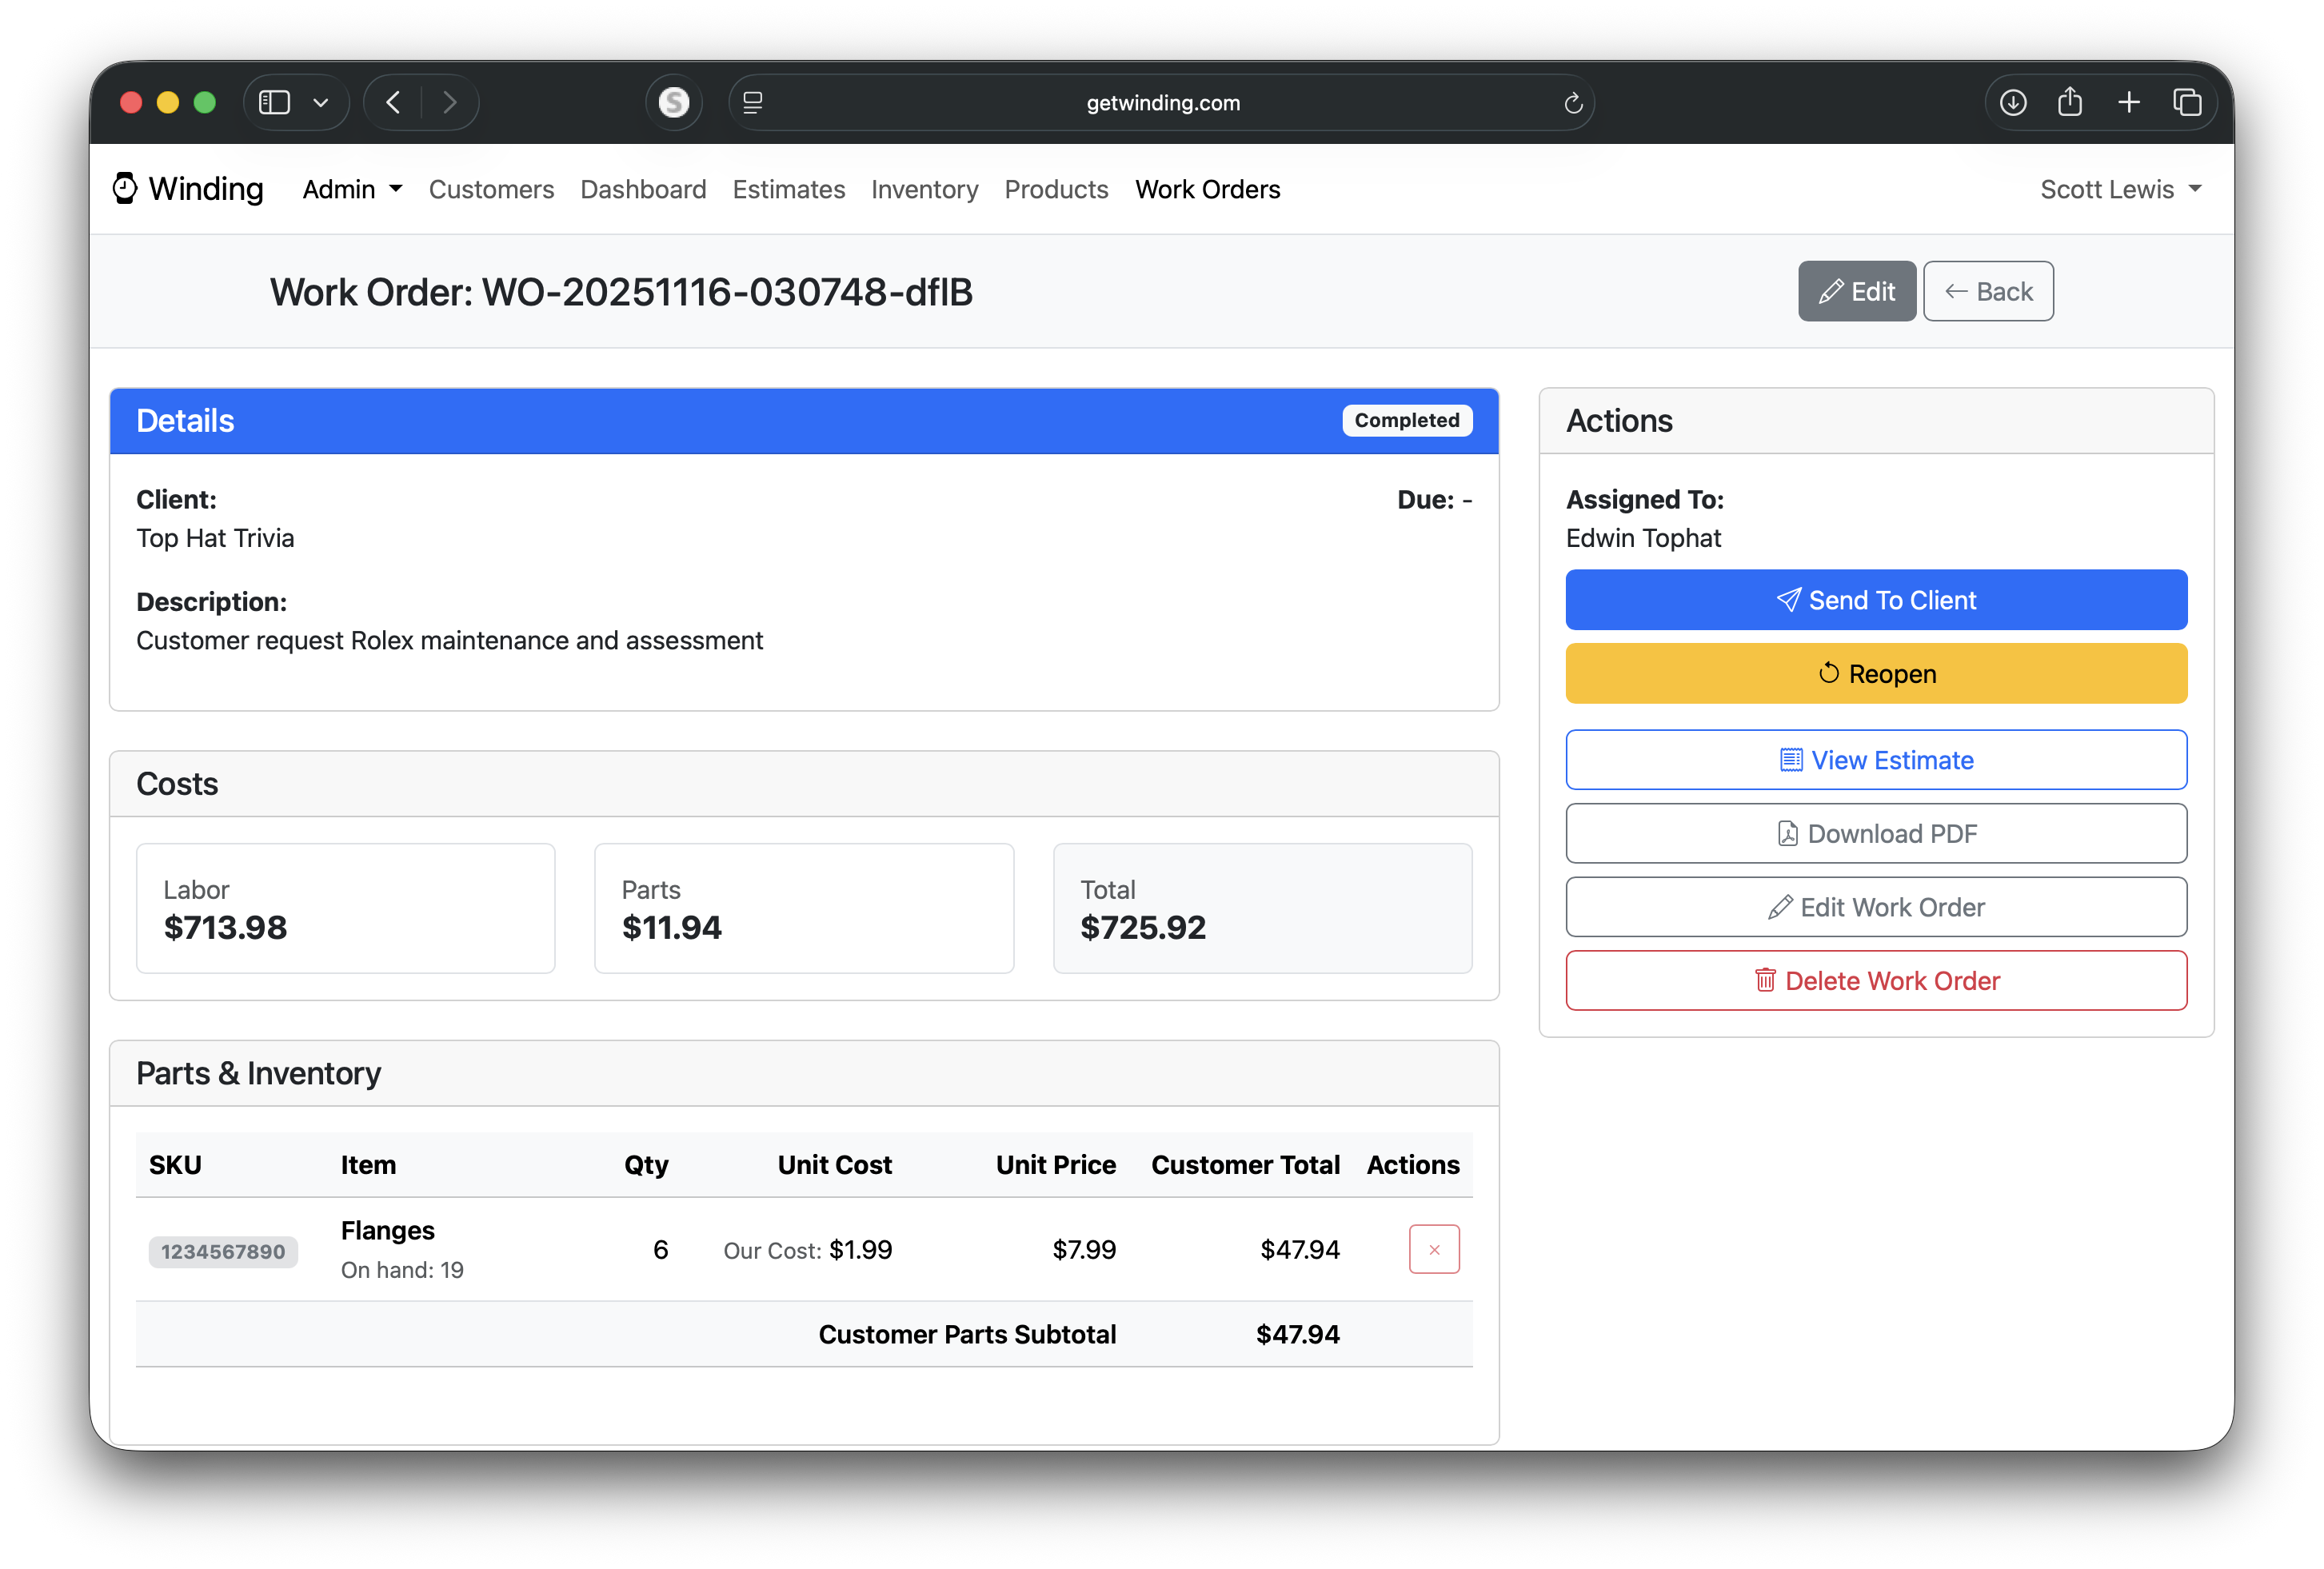Click the new tab plus icon in Safari
This screenshot has width=2324, height=1569.
(2129, 101)
